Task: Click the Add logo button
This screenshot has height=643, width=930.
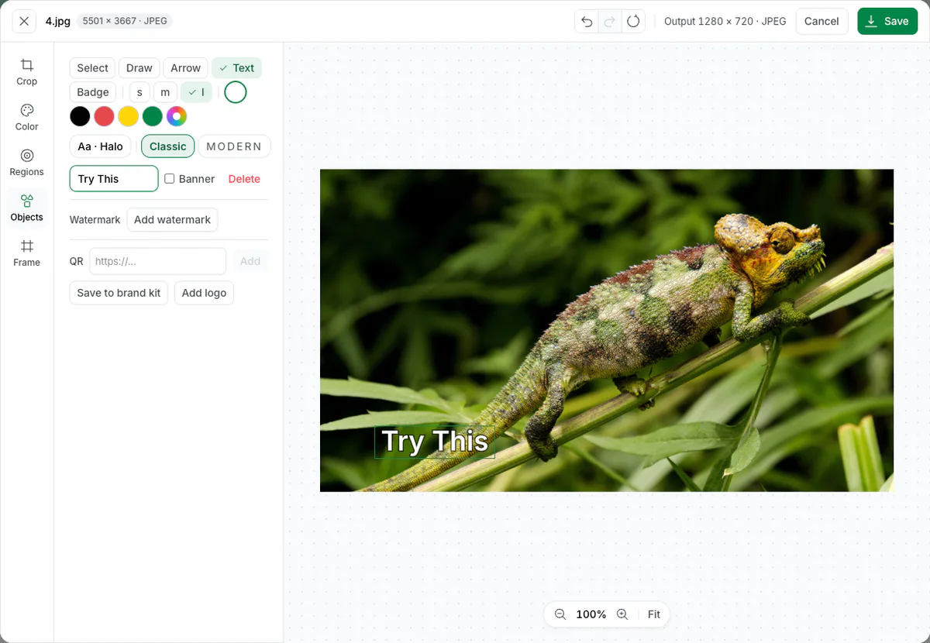Action: [x=204, y=293]
